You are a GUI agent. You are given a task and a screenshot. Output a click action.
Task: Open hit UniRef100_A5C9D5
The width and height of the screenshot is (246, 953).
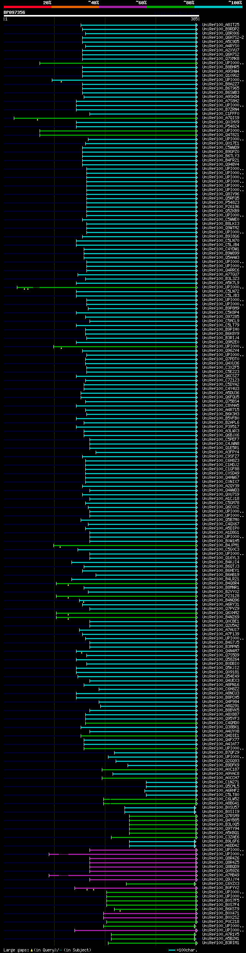pos(221,42)
